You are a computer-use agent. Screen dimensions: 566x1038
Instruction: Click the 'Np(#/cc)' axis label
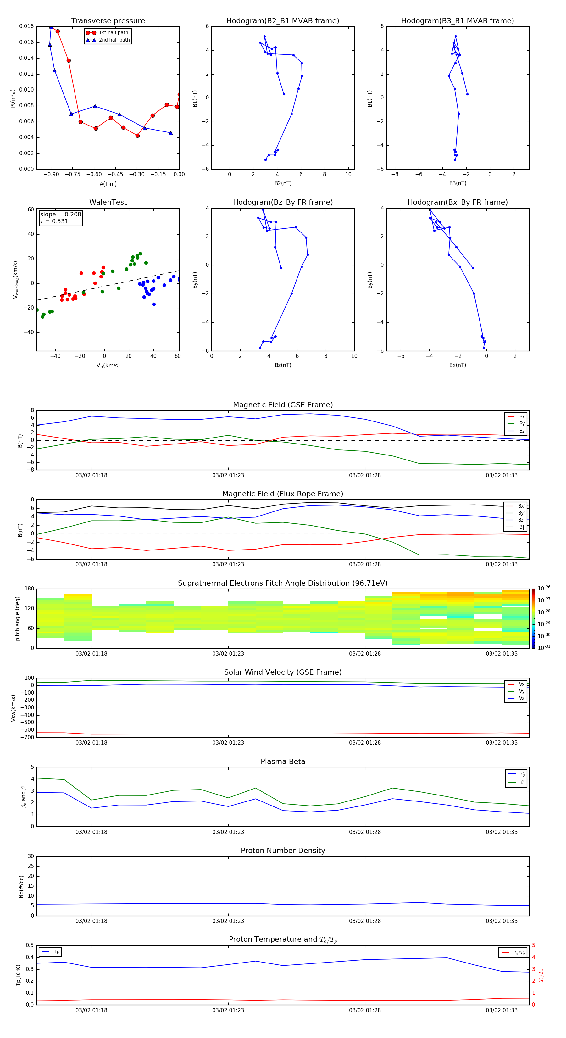[21, 886]
